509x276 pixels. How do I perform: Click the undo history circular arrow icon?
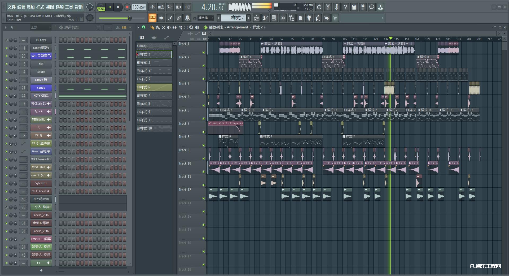[x=319, y=7]
